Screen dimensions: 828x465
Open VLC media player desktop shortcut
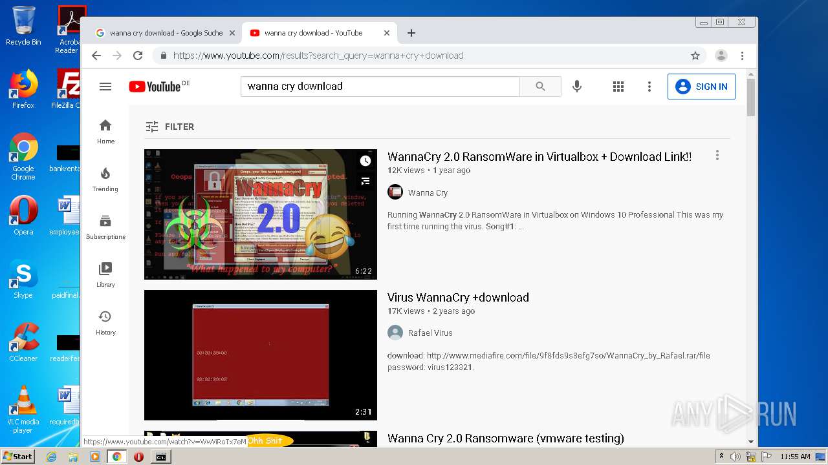pos(23,409)
